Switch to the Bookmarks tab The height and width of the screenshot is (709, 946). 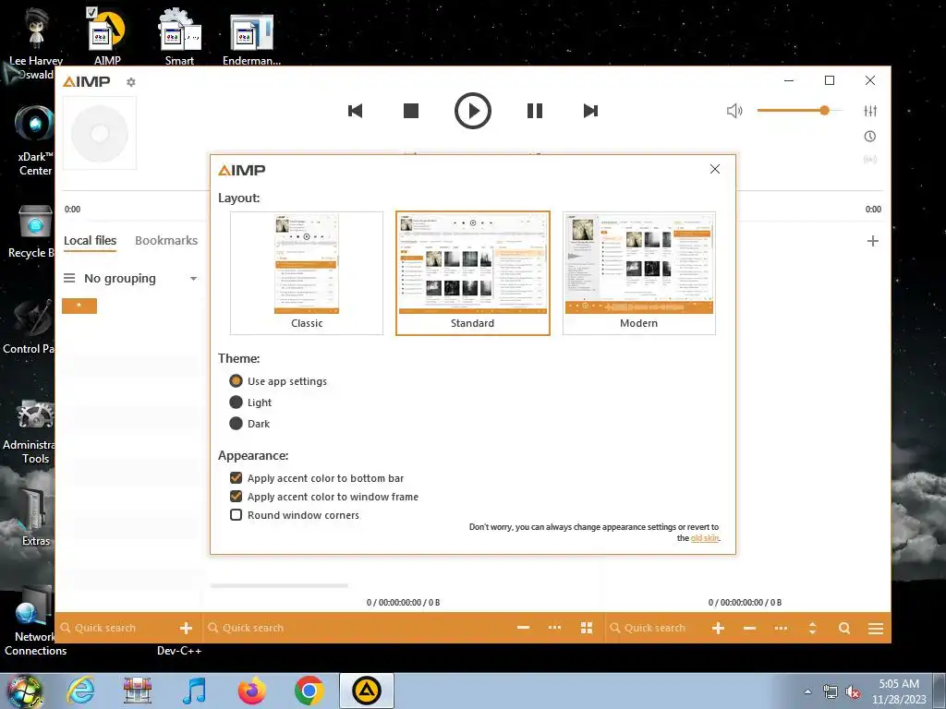[166, 241]
